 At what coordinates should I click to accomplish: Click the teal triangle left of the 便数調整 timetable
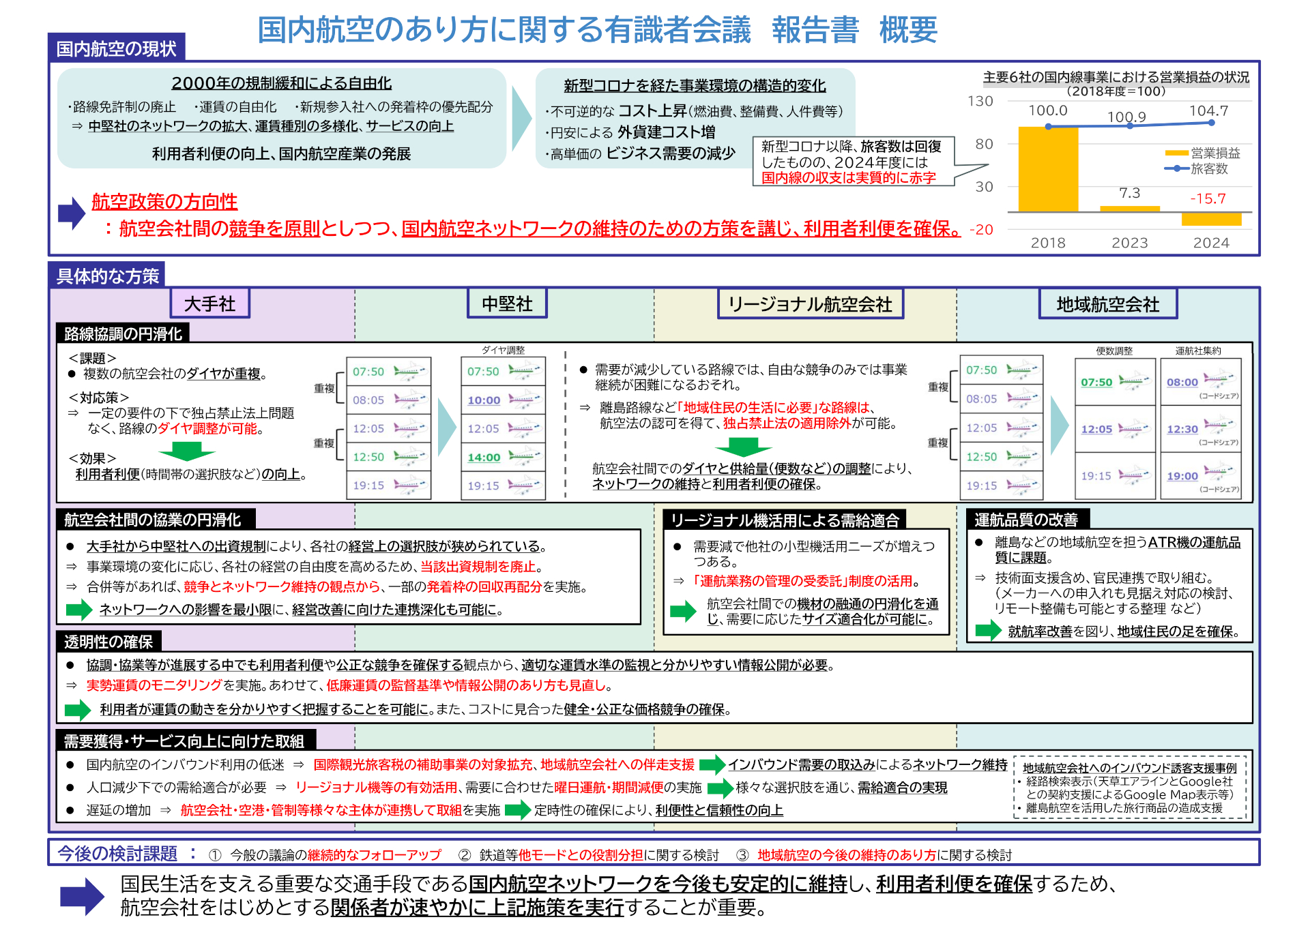click(1060, 425)
